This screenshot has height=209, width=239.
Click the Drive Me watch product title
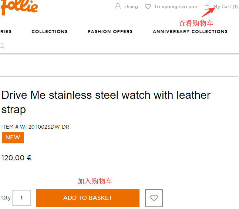(106, 102)
